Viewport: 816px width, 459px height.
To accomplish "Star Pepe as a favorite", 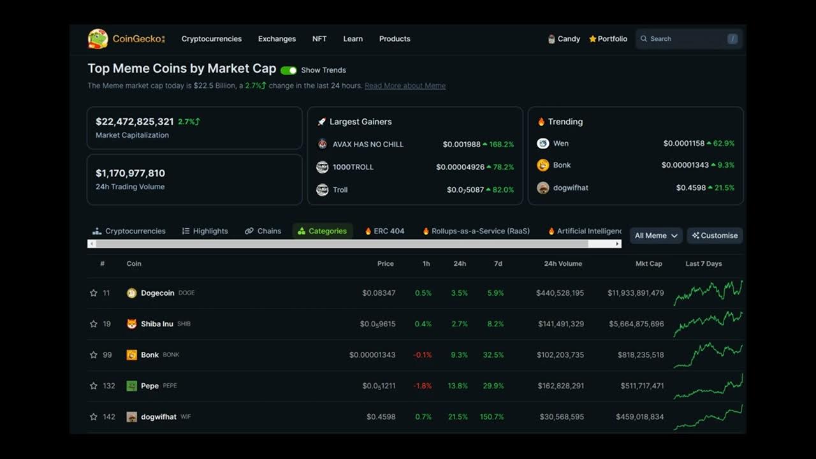I will point(94,386).
